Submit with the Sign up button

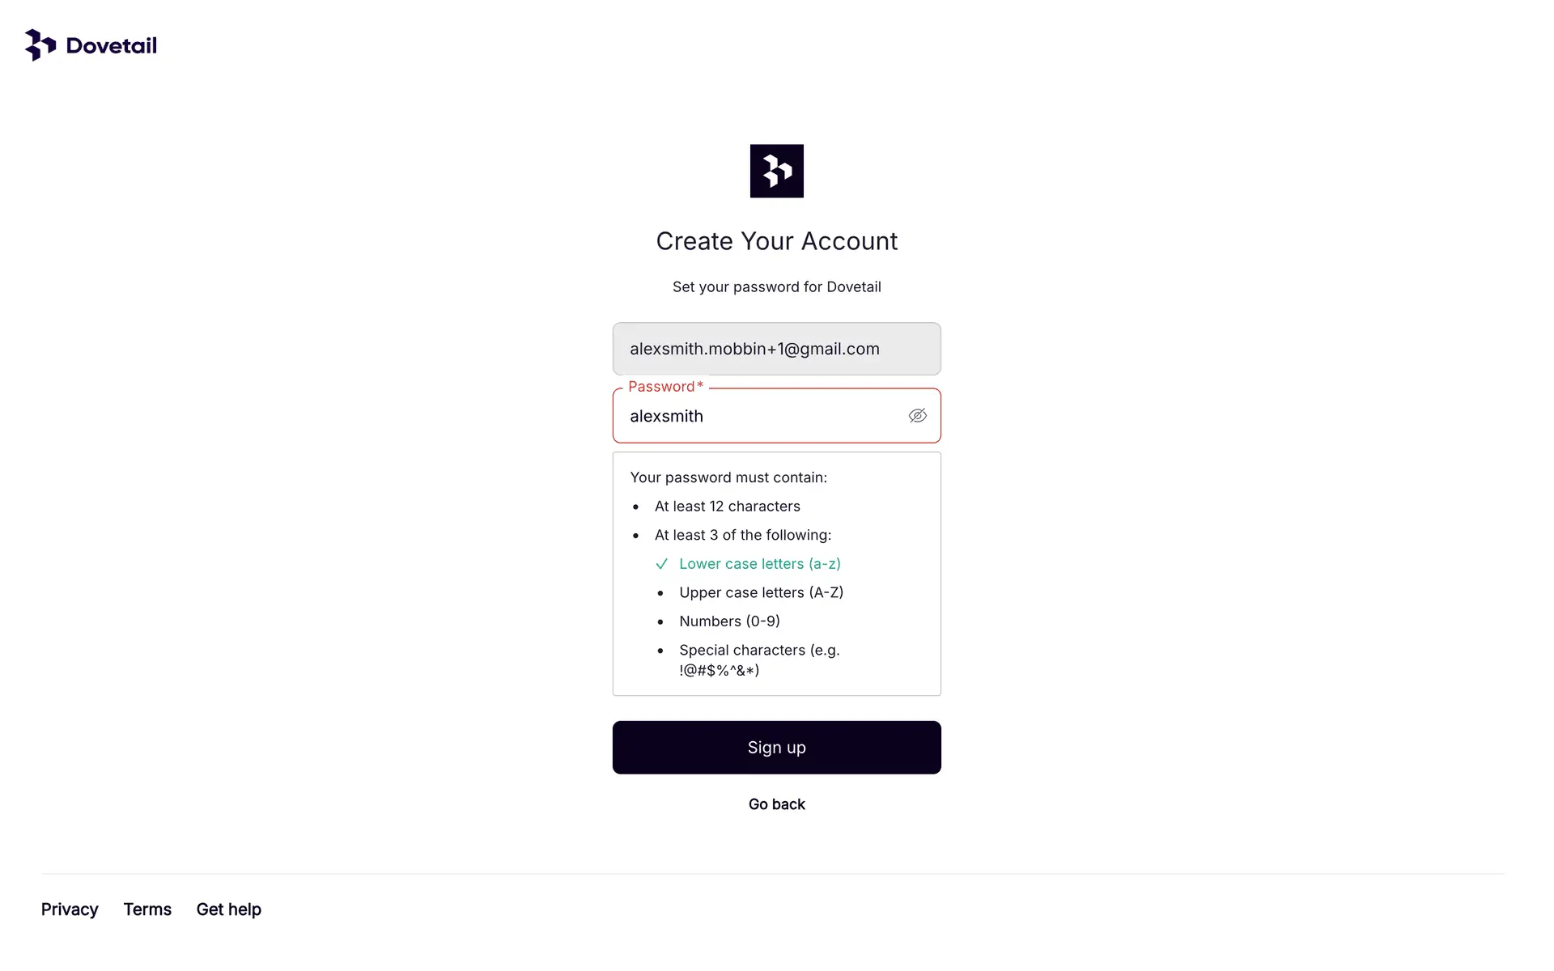777,748
